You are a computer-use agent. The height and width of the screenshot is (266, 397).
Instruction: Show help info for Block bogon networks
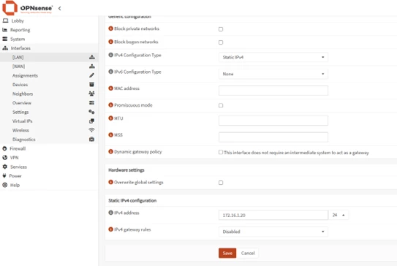pos(110,42)
